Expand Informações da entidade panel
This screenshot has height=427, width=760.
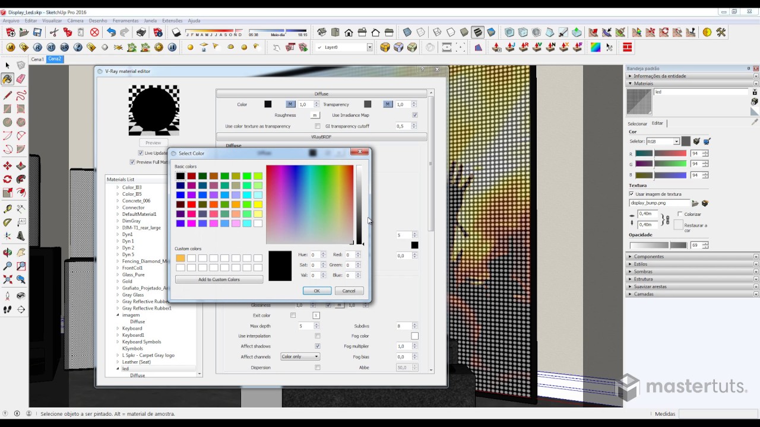click(x=659, y=76)
